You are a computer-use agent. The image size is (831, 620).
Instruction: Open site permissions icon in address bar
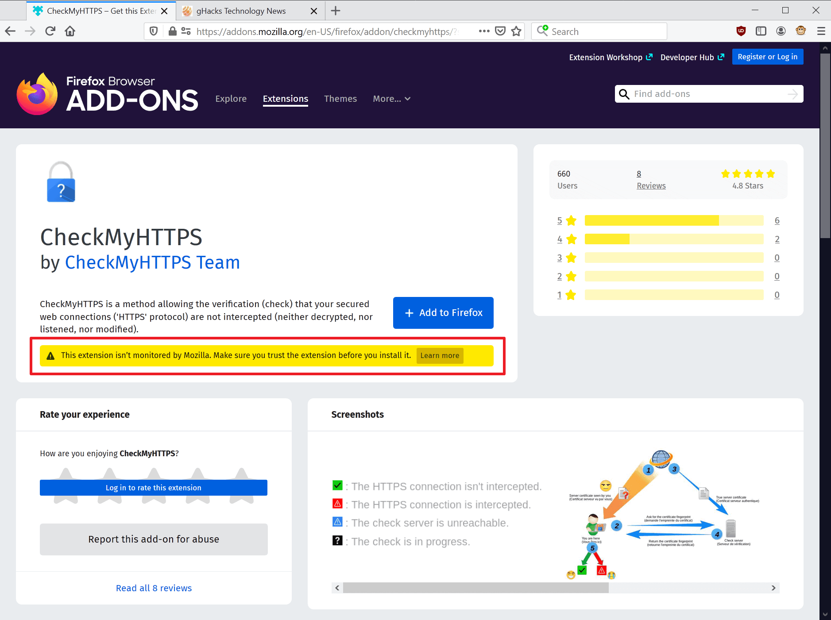(186, 31)
